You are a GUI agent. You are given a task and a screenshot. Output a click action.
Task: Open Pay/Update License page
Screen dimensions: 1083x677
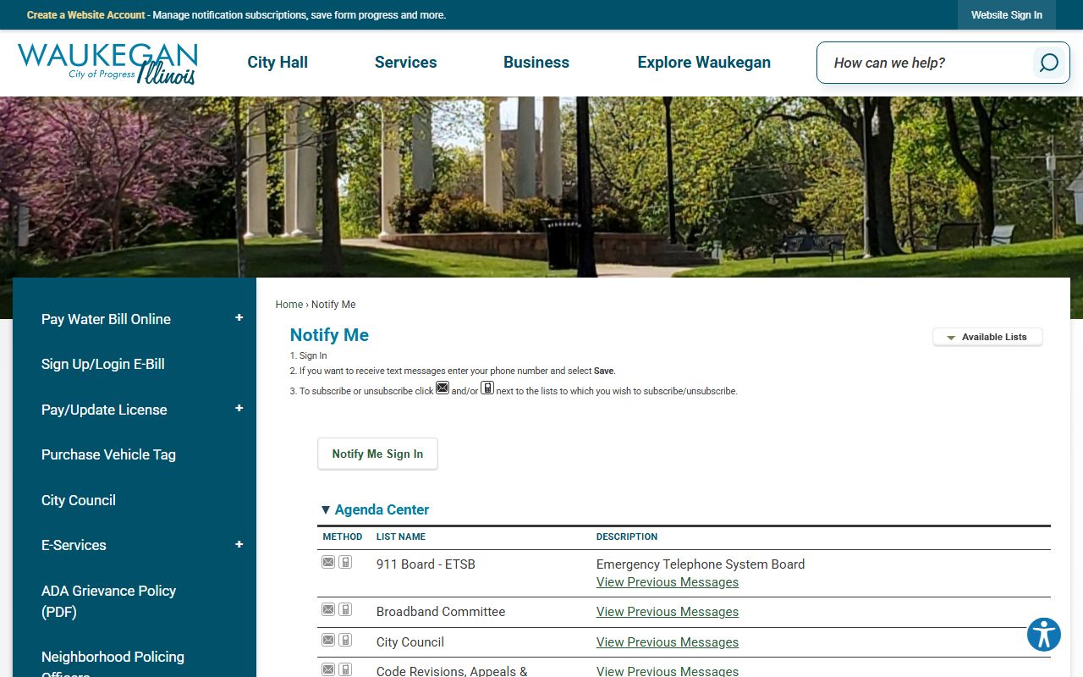click(104, 410)
